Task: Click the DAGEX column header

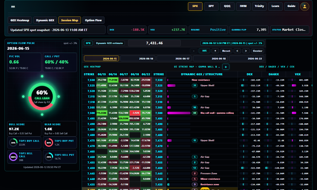Action: point(274,74)
